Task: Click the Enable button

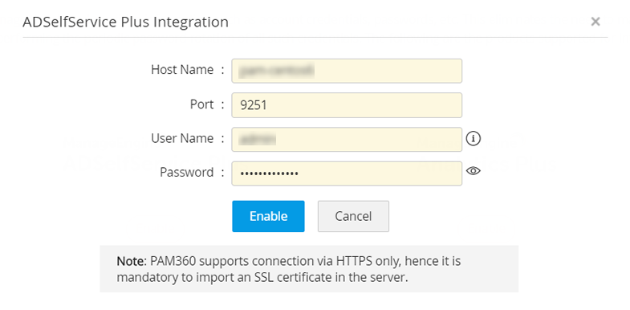Action: 268,216
